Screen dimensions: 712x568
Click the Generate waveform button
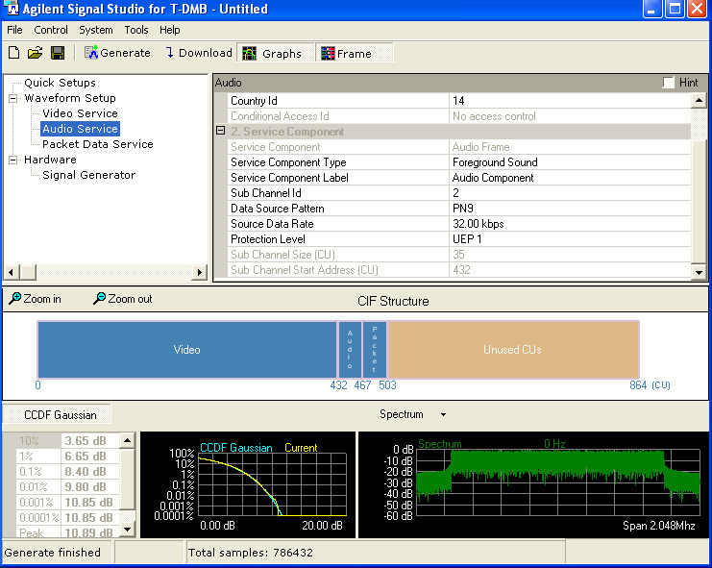[x=117, y=53]
